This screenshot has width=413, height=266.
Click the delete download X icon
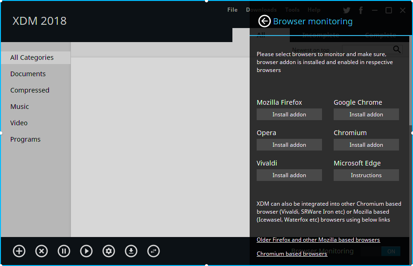[42, 251]
